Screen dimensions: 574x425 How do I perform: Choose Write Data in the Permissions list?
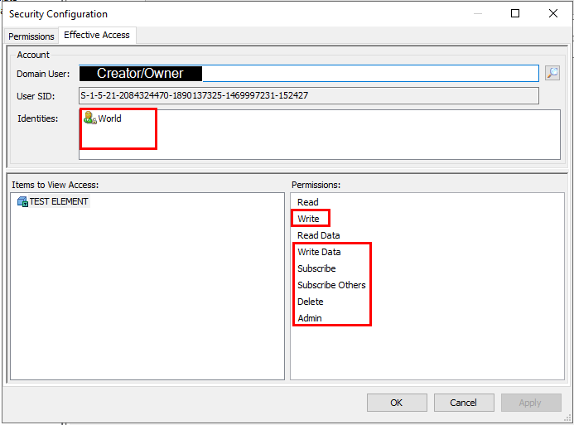[319, 252]
